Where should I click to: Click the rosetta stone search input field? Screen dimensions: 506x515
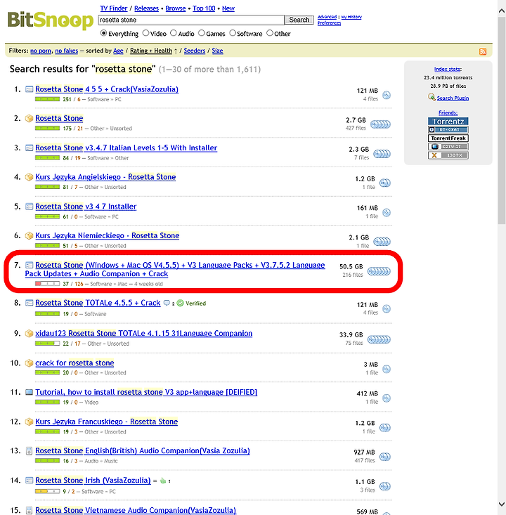click(x=192, y=20)
